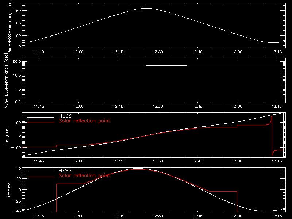The width and height of the screenshot is (292, 219).
Task: Click the '10.0' tick on Moon angle axis
Action: click(x=17, y=75)
